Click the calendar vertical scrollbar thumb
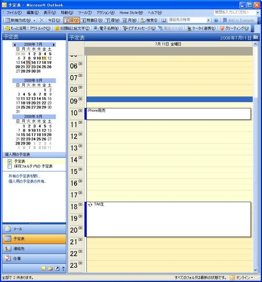Image resolution: width=262 pixels, height=282 pixels. pos(256,182)
